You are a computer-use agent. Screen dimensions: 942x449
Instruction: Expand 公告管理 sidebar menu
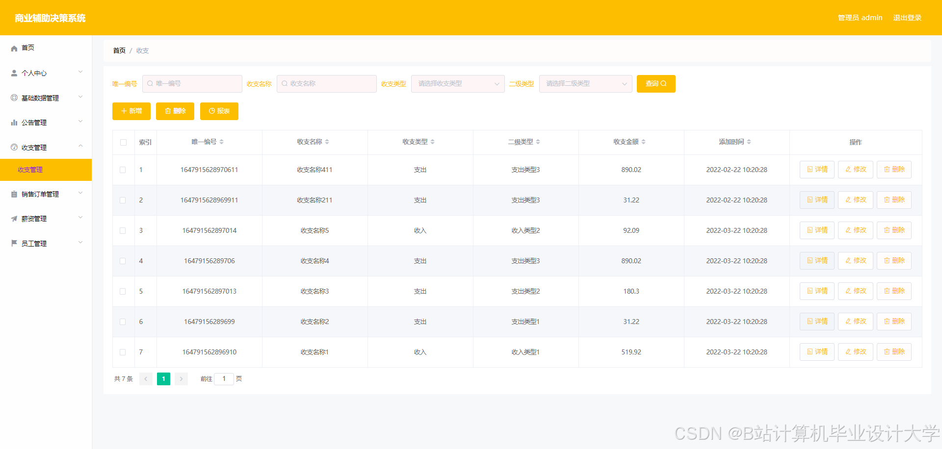pos(46,123)
